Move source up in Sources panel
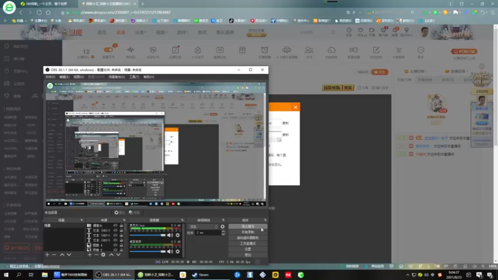Image resolution: width=498 pixels, height=280 pixels. (111, 254)
